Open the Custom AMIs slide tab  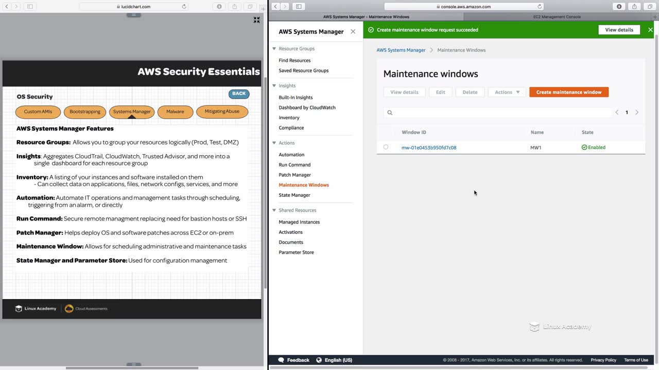[x=38, y=112]
